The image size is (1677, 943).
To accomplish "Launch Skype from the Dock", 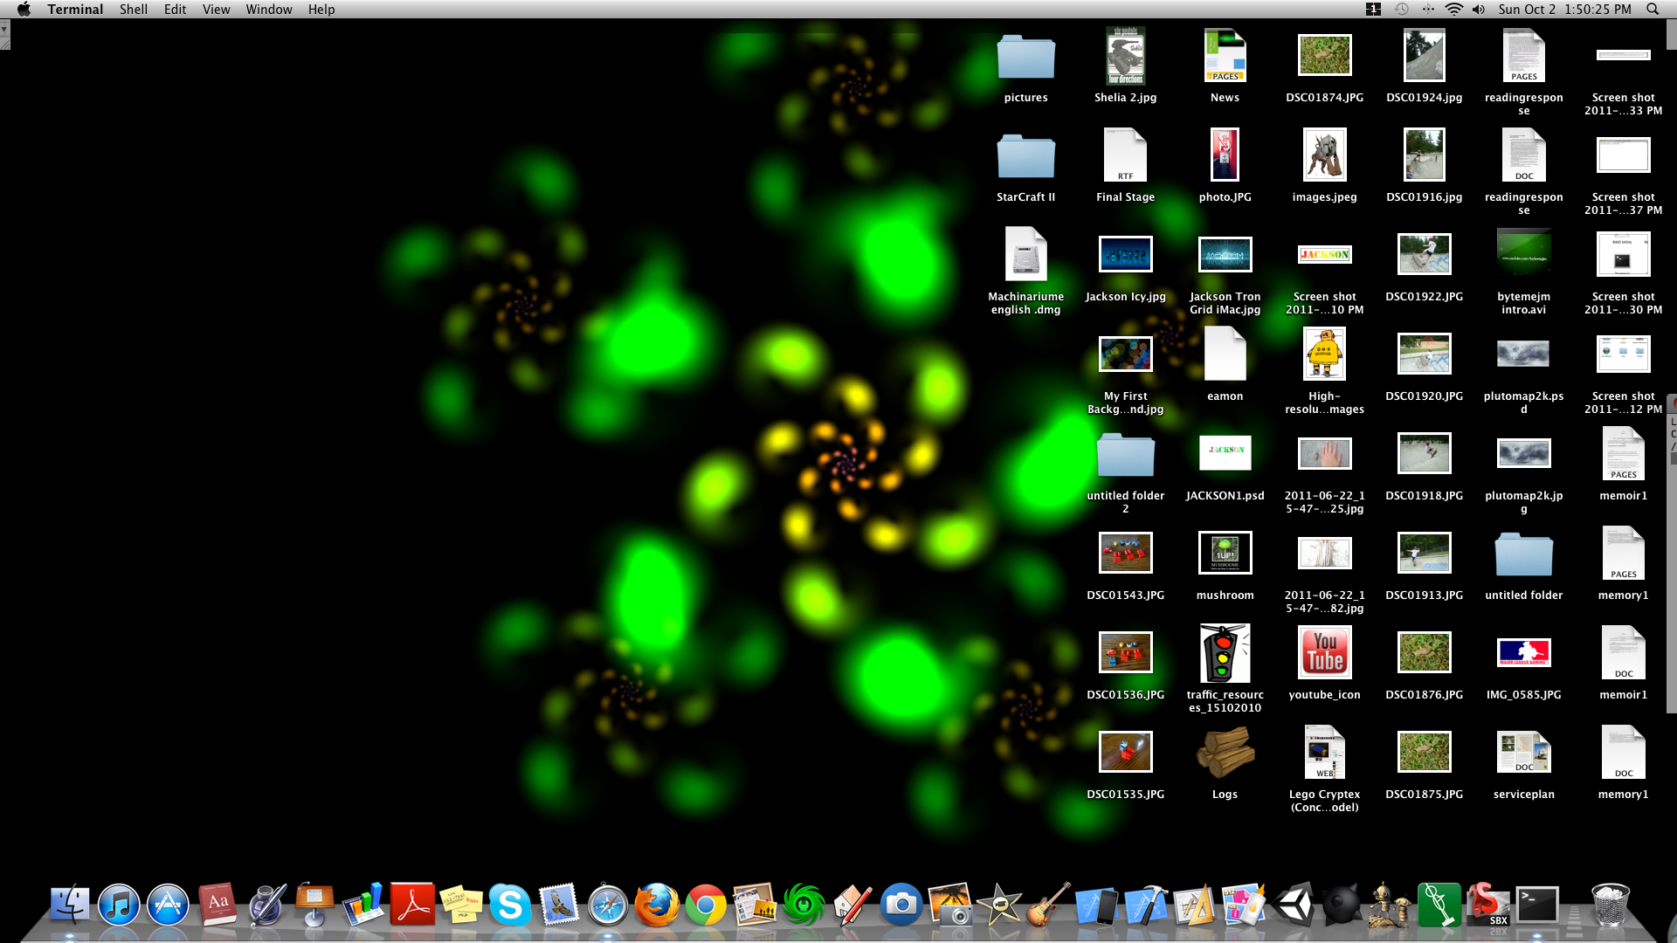I will click(511, 905).
